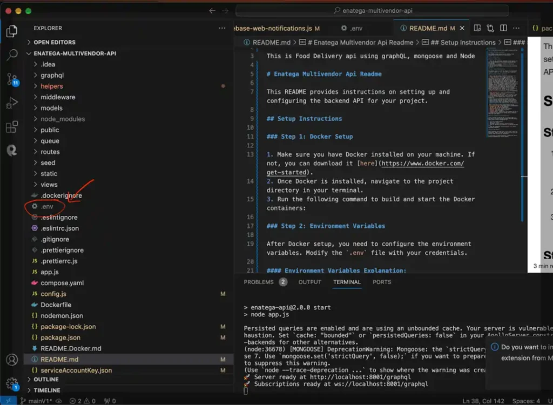Close the README.md editor tab

click(463, 28)
